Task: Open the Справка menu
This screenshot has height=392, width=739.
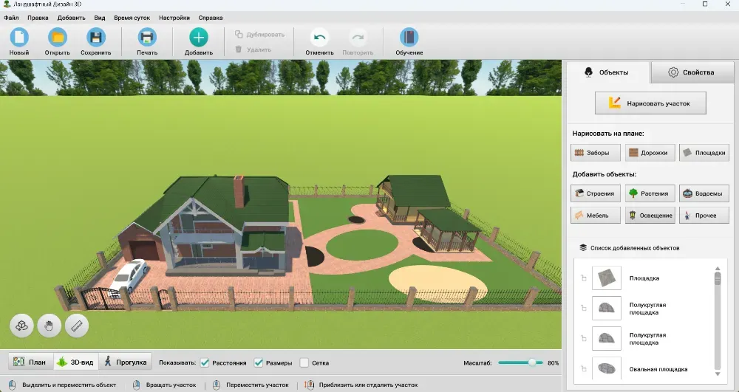Action: [210, 18]
